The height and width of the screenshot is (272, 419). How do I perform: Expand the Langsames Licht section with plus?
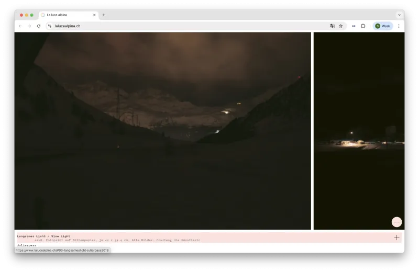click(x=396, y=237)
